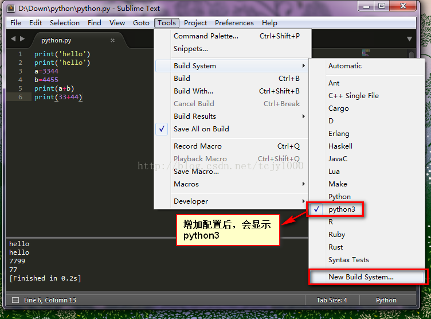The image size is (431, 319).
Task: Open the Goto menu
Action: pos(141,23)
